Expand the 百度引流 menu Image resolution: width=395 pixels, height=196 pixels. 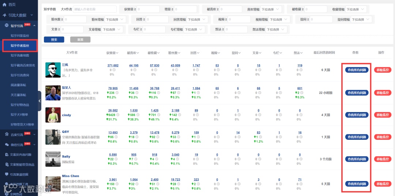point(34,134)
